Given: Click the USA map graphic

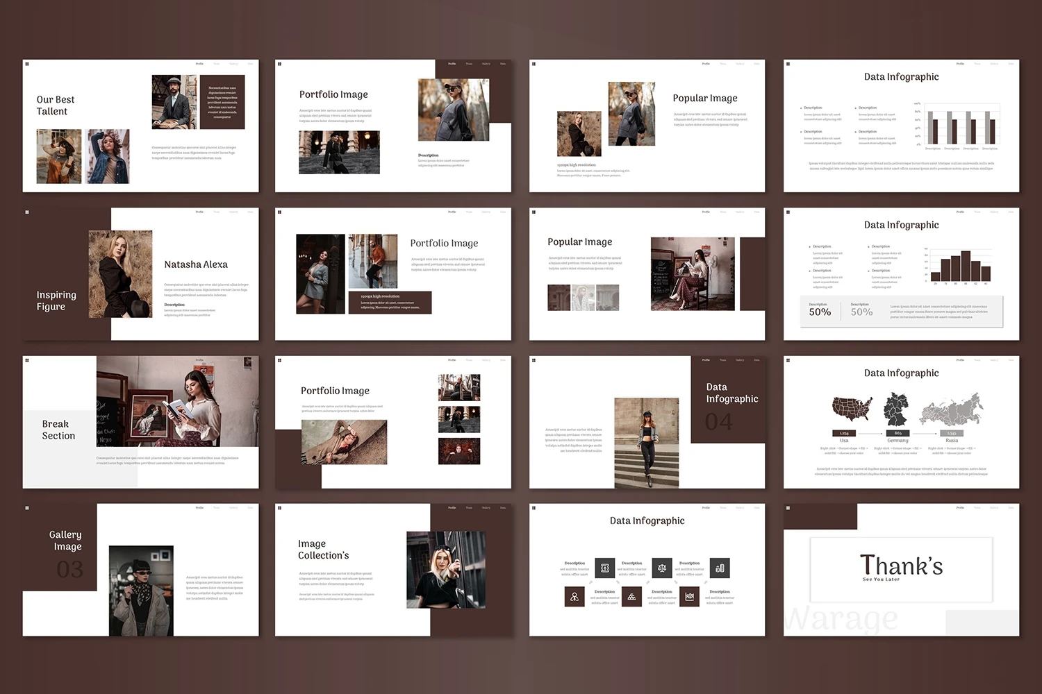Looking at the screenshot, I should [852, 409].
